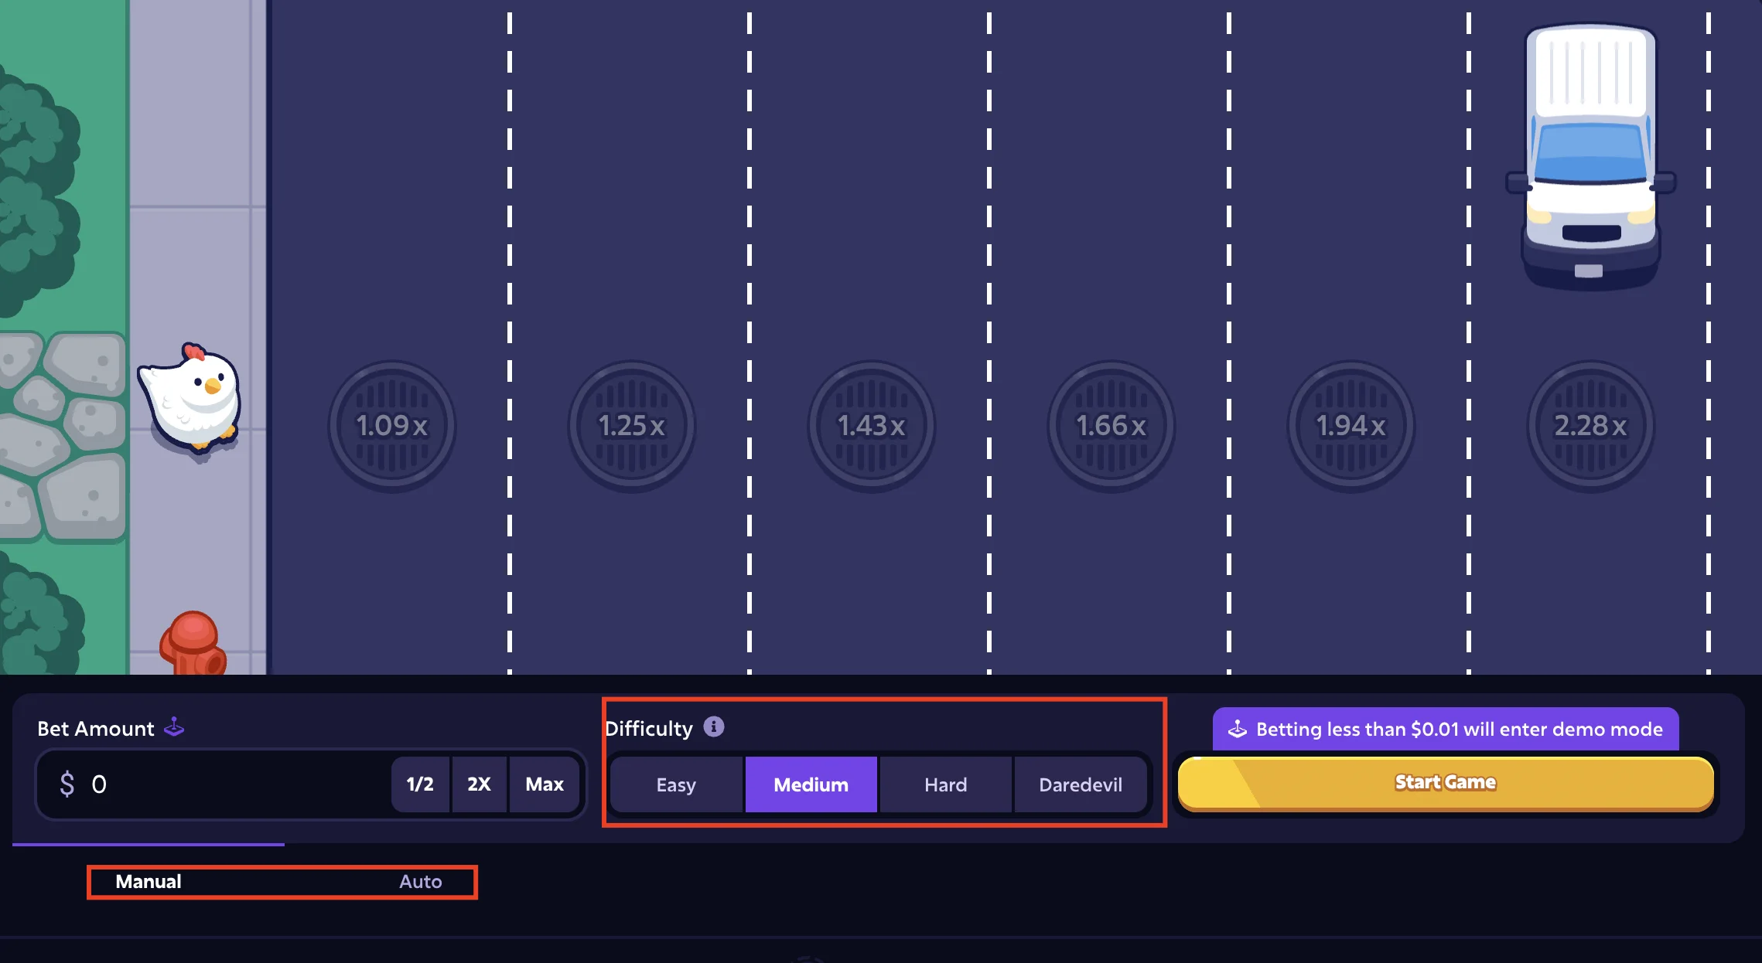This screenshot has height=963, width=1762.
Task: Click the Difficulty info icon
Action: tap(713, 727)
